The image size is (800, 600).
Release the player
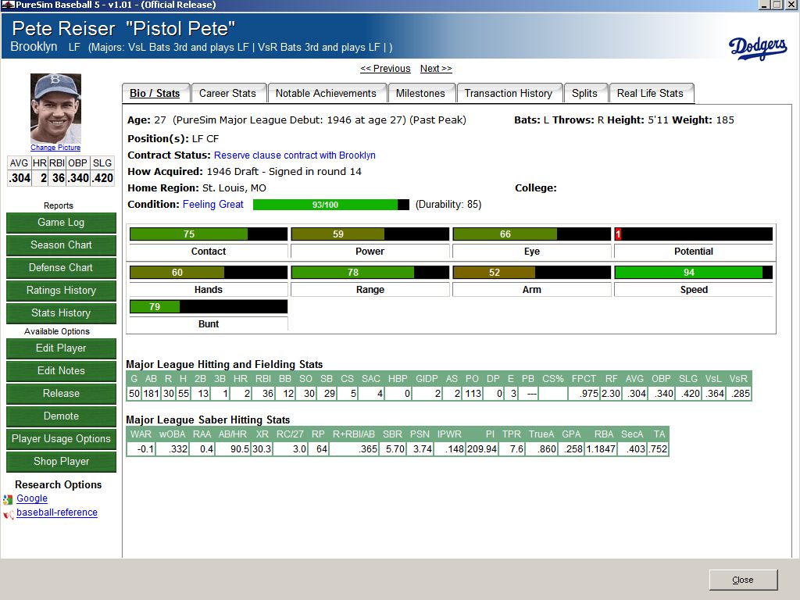61,394
